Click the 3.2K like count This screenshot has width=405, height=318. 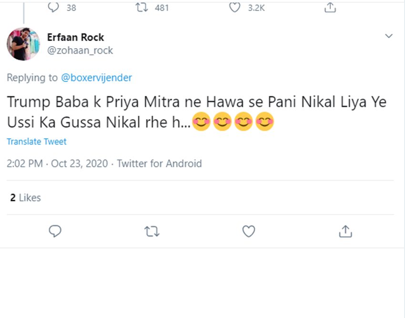256,8
